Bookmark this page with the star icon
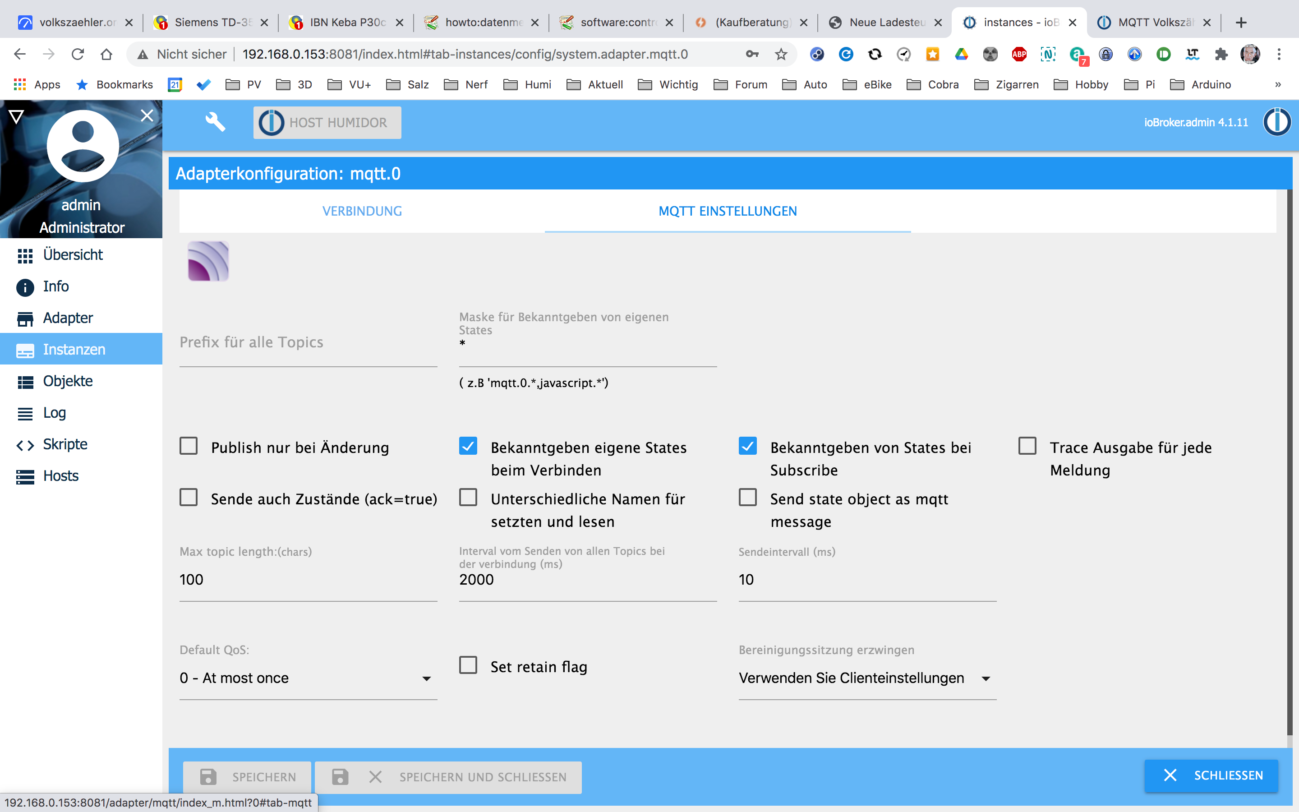The width and height of the screenshot is (1299, 812). [781, 54]
